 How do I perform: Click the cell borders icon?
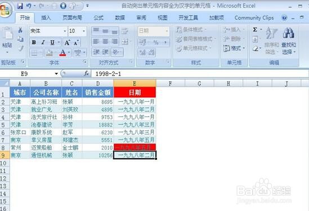pos(34,52)
